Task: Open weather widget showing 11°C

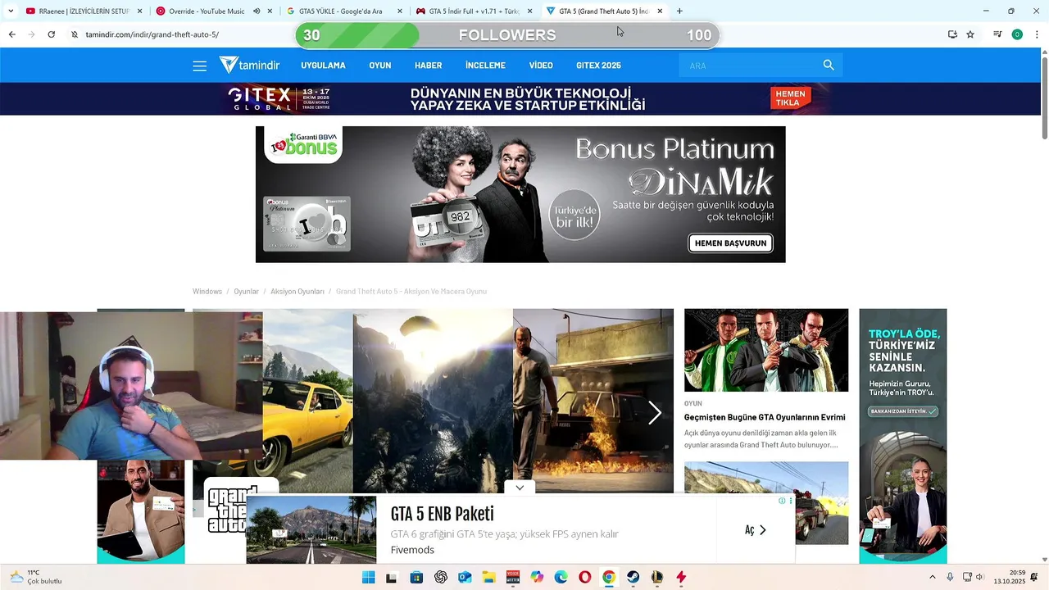Action: coord(36,577)
